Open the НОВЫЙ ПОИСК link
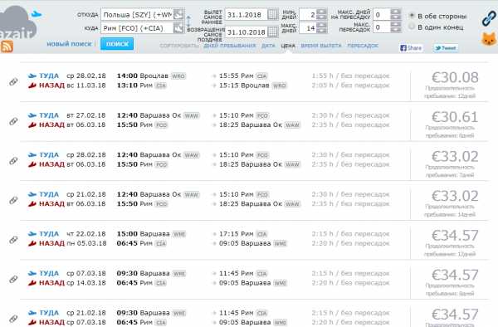This screenshot has width=498, height=327. click(69, 44)
